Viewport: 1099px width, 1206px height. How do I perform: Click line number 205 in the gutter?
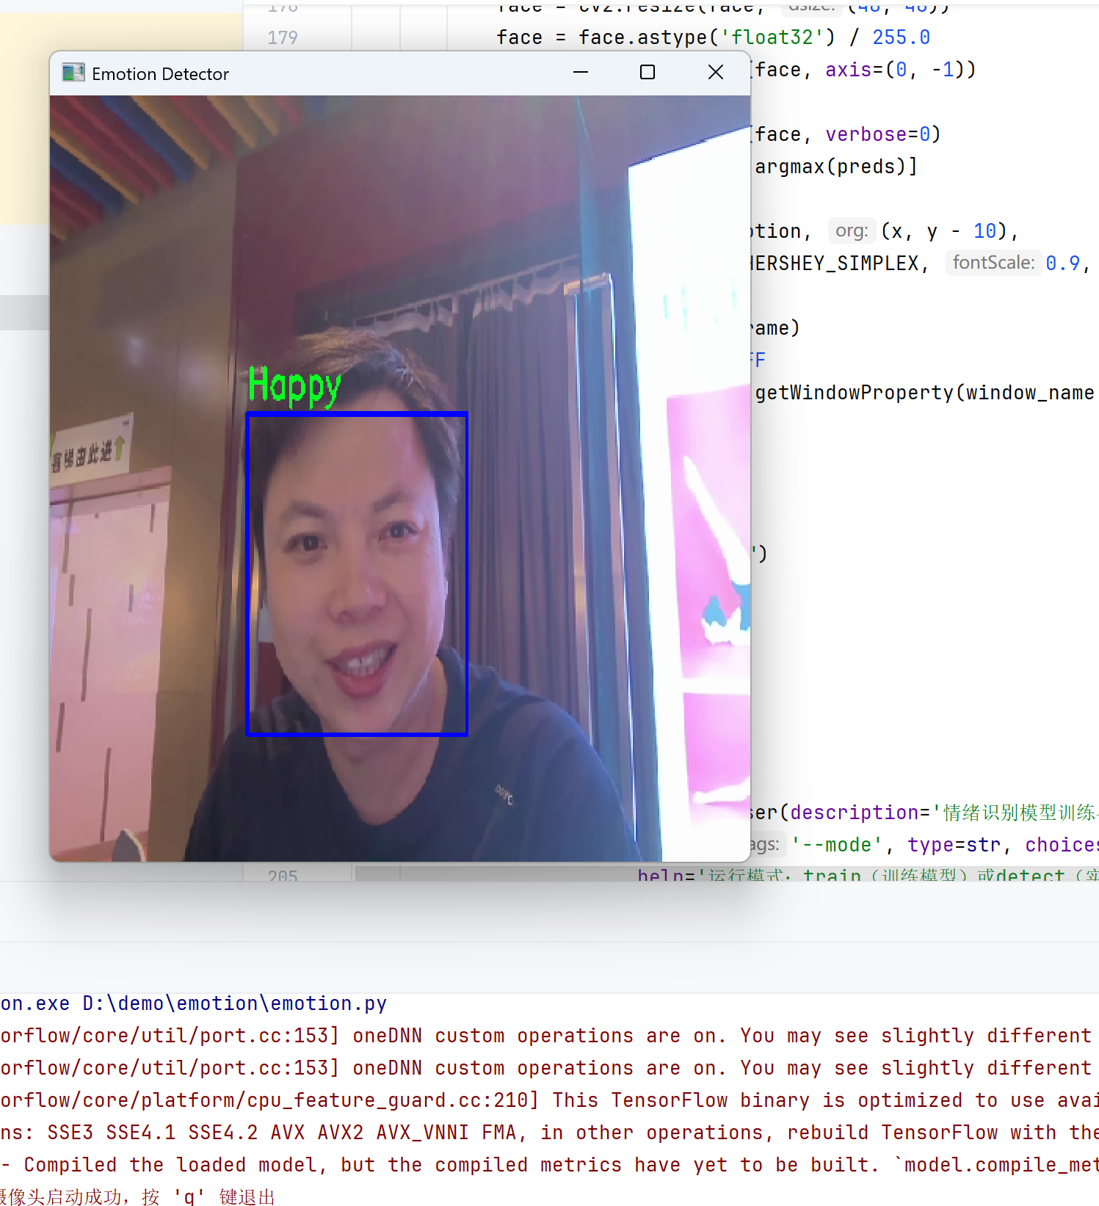(283, 876)
